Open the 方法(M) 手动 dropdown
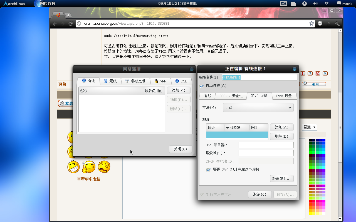356x222 pixels. coord(258,107)
